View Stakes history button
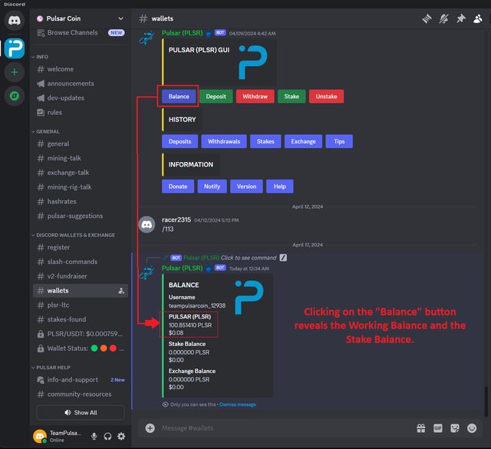Viewport: 491px width, 449px height. [265, 141]
